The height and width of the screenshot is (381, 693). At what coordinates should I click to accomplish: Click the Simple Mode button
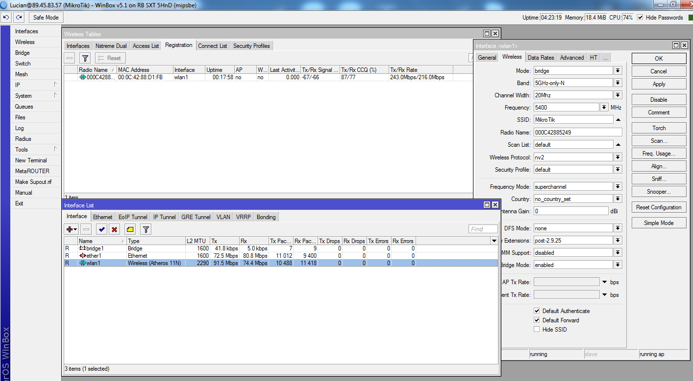pyautogui.click(x=659, y=223)
